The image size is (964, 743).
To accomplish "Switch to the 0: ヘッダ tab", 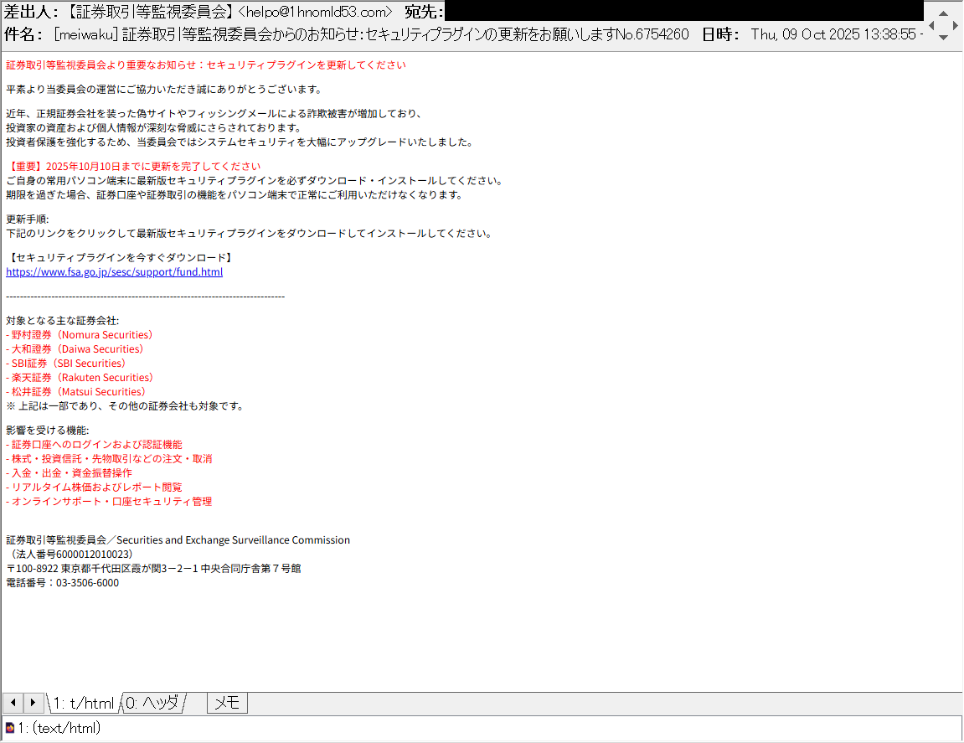I will coord(152,703).
